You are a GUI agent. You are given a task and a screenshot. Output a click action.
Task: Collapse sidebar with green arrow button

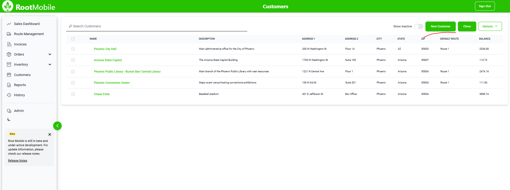[57, 126]
